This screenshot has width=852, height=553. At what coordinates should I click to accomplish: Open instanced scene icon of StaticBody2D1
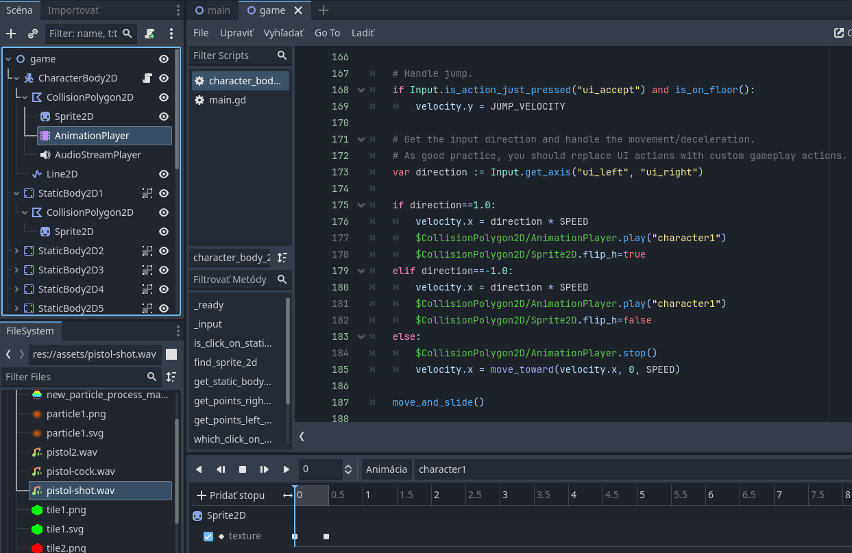tap(147, 193)
